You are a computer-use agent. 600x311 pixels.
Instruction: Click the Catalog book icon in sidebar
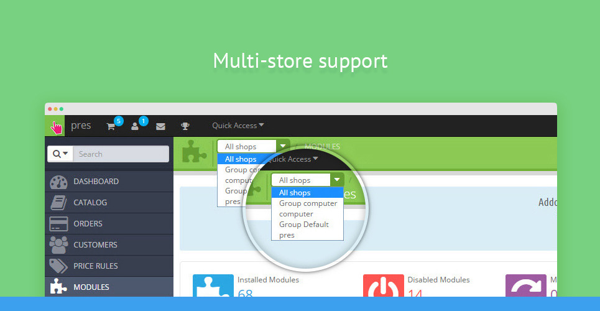click(x=58, y=203)
